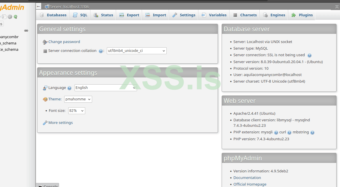Collapse navigation panel with left arrow
Image resolution: width=340 pixels, height=187 pixels.
click(38, 7)
